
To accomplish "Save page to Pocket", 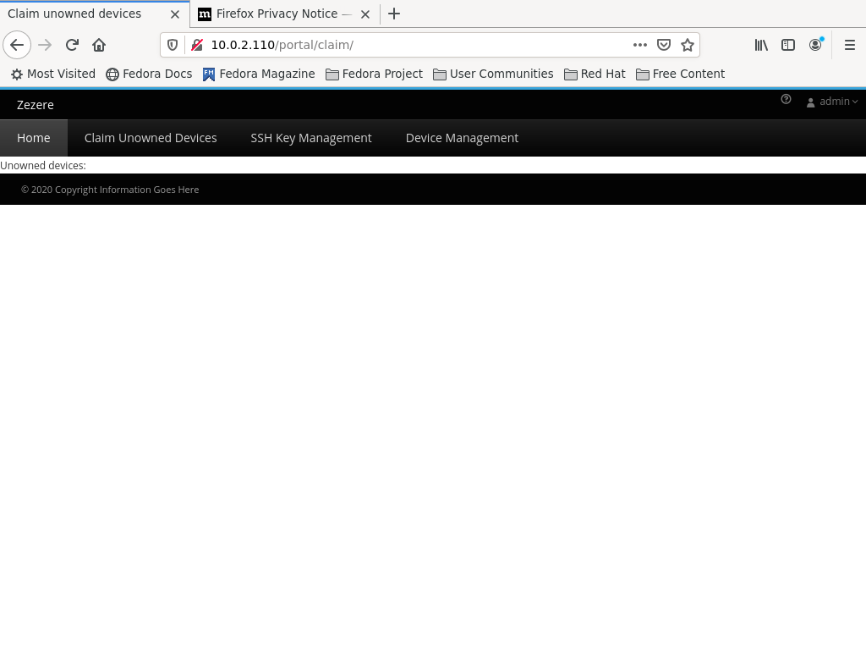I will (x=664, y=45).
